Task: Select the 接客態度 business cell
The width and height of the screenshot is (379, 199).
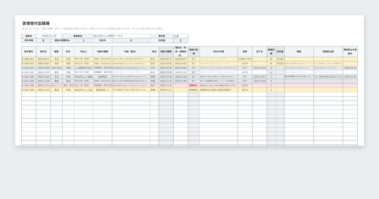Action: pyautogui.click(x=103, y=77)
